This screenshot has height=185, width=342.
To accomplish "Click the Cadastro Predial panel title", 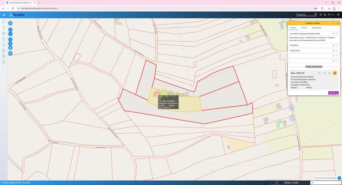I will 312,23.
